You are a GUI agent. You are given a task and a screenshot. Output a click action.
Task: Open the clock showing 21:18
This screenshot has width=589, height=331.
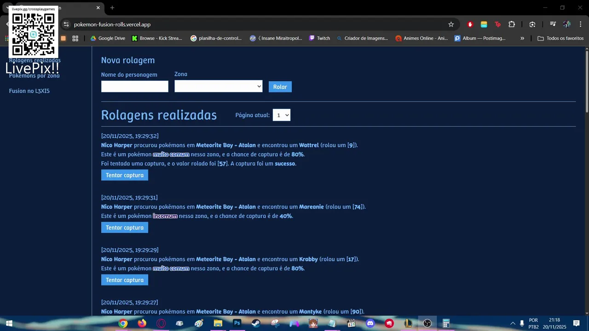click(554, 323)
